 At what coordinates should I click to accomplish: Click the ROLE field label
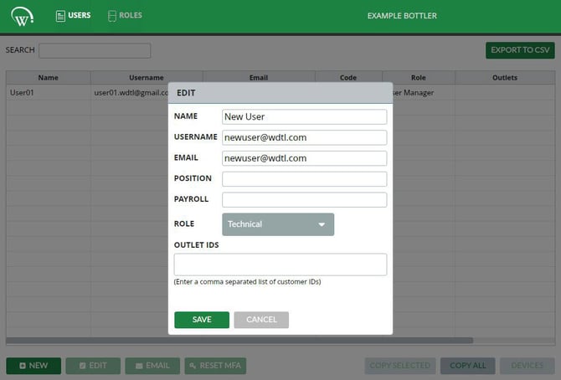[x=184, y=224]
